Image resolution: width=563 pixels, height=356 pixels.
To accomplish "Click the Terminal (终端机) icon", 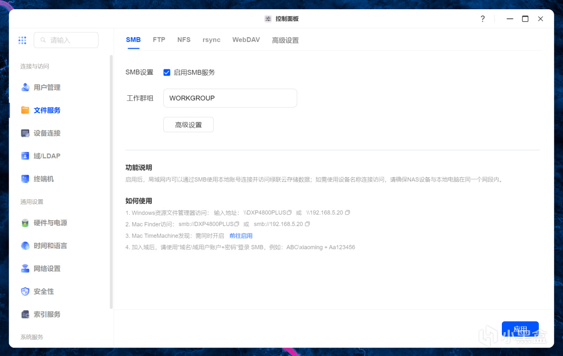I will 26,179.
